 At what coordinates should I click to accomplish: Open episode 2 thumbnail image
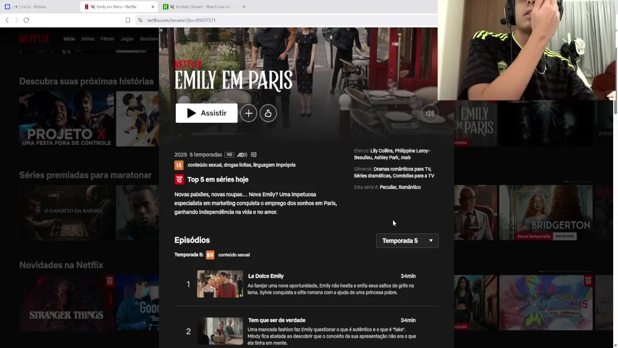coord(220,331)
